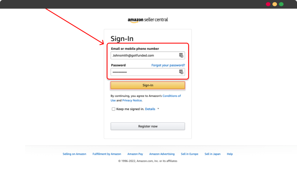Go to Amazon Advertising footer link
297x171 pixels.
tap(162, 154)
